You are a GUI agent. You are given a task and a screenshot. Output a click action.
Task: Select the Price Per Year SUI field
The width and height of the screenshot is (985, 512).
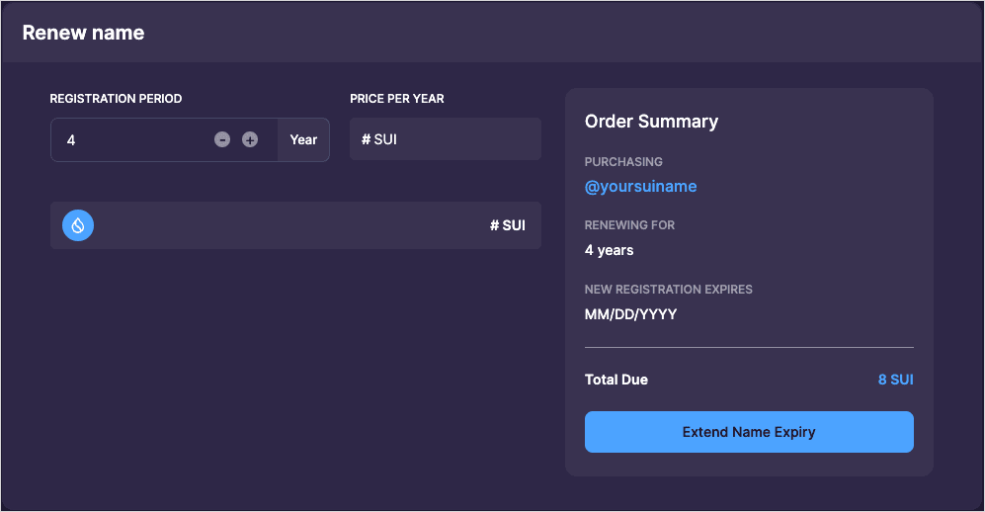(x=445, y=139)
